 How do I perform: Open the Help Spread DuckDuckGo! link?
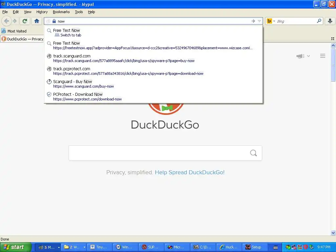190,172
